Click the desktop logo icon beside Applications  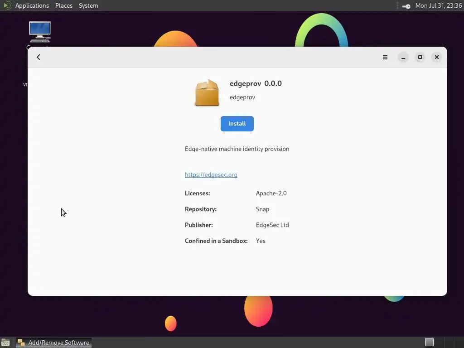tap(7, 5)
